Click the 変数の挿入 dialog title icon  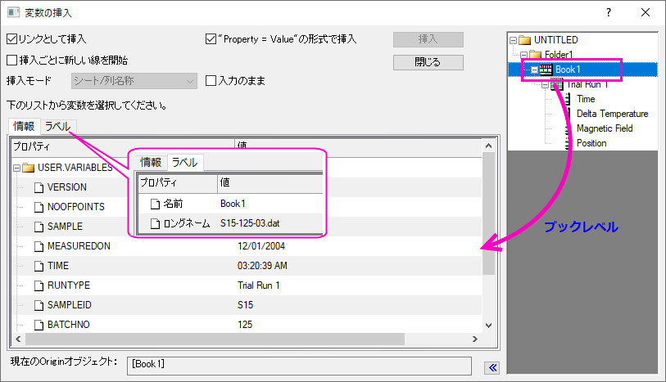point(13,12)
